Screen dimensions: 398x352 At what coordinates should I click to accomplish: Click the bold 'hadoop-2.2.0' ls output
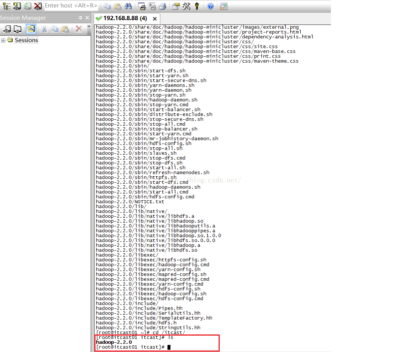pos(114,342)
